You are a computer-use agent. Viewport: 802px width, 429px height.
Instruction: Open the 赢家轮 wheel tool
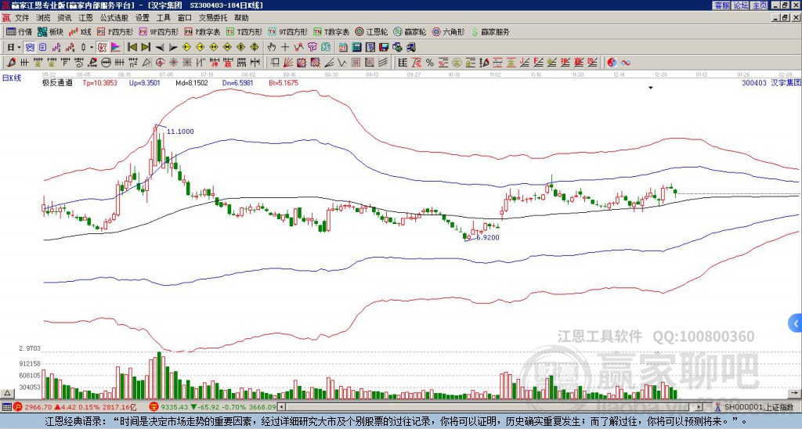[410, 31]
